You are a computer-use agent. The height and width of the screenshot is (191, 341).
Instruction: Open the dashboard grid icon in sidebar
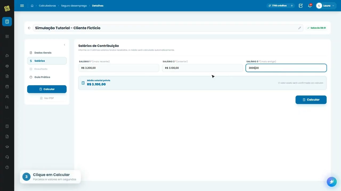7,36
